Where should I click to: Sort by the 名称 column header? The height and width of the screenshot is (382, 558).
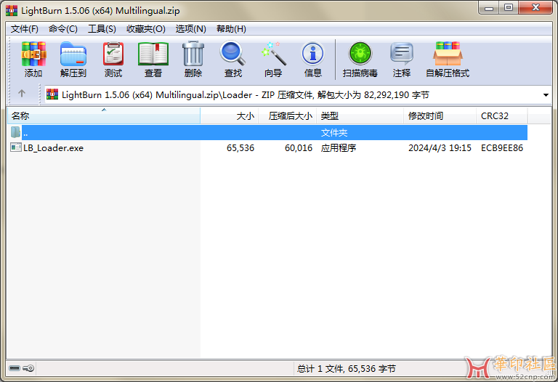[x=104, y=116]
